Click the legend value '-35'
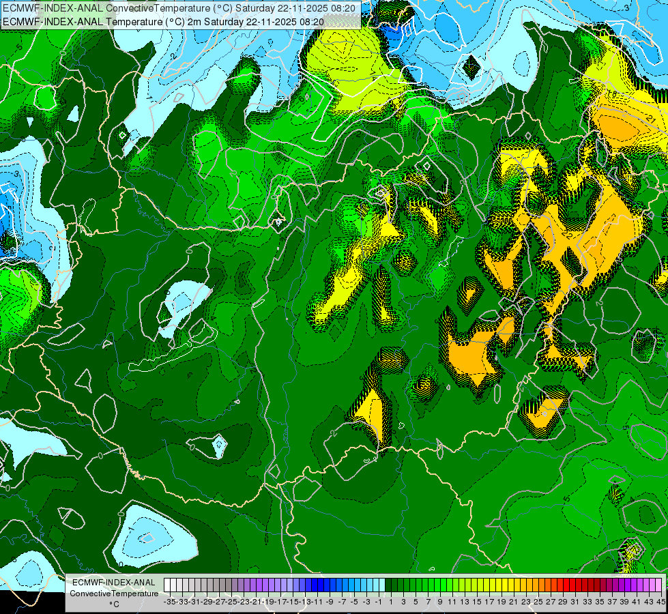This screenshot has width=668, height=614. click(x=170, y=602)
